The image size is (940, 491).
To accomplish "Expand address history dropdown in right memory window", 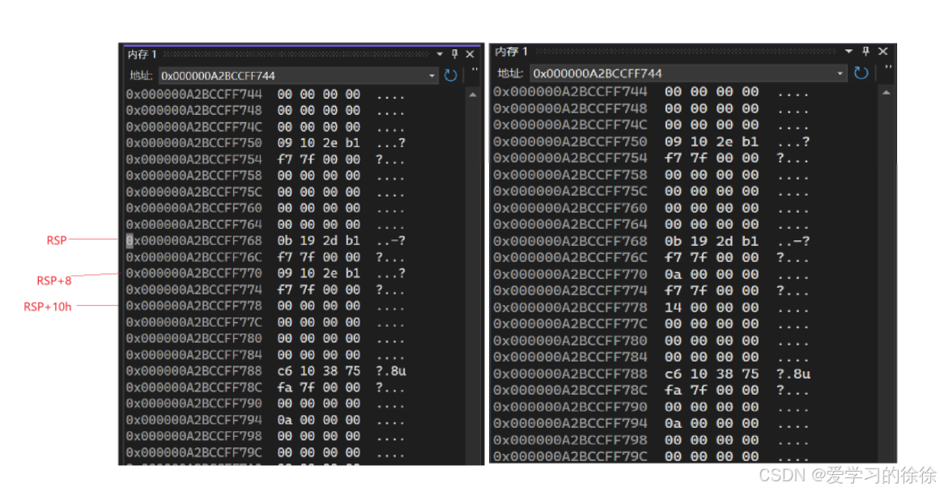I will click(x=840, y=74).
